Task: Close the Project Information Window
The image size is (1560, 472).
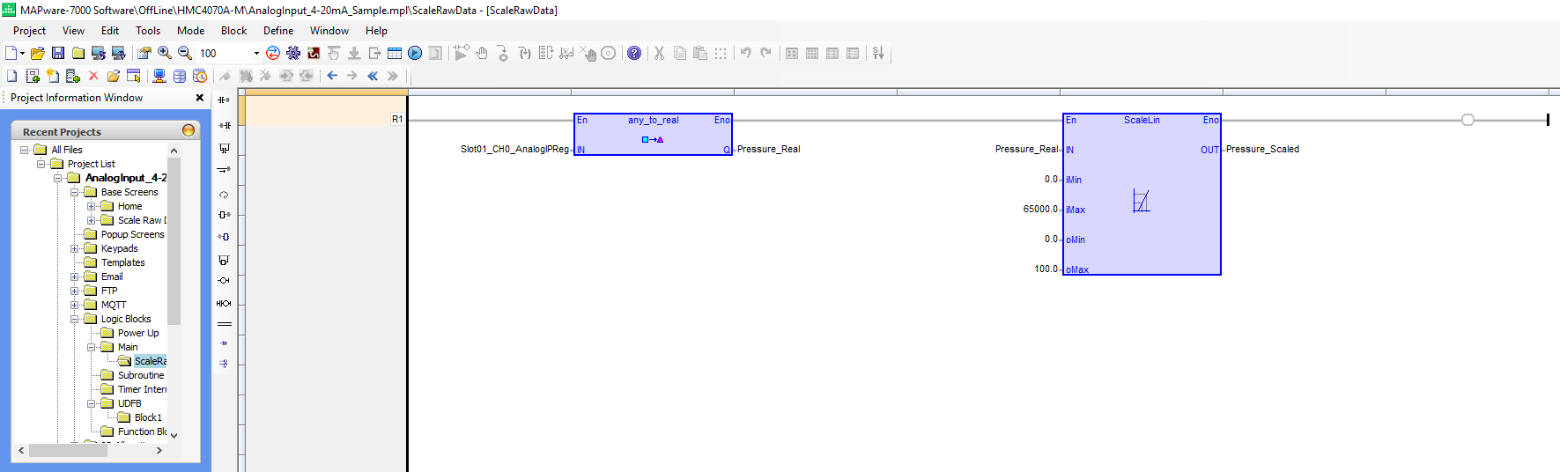Action: pos(200,98)
